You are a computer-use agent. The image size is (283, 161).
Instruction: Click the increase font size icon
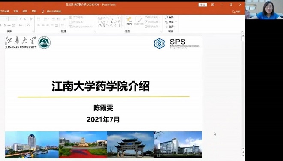click(21, 19)
